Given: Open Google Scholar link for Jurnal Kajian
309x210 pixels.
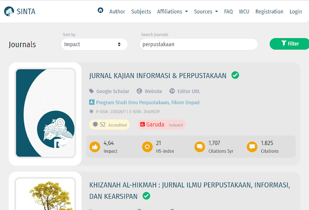Looking at the screenshot, I should (x=112, y=91).
